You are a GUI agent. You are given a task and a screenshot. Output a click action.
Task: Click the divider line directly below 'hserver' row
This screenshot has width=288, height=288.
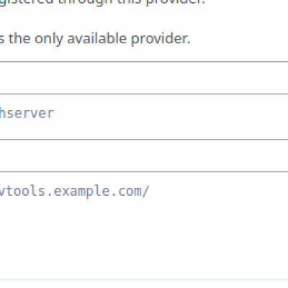pyautogui.click(x=144, y=139)
